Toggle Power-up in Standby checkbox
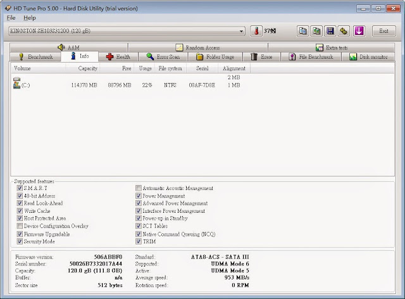The width and height of the screenshot is (405, 299). [x=139, y=219]
